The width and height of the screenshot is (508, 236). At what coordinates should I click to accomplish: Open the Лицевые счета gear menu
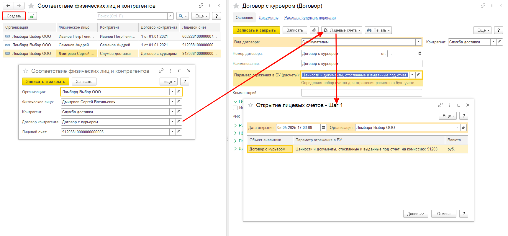(342, 30)
